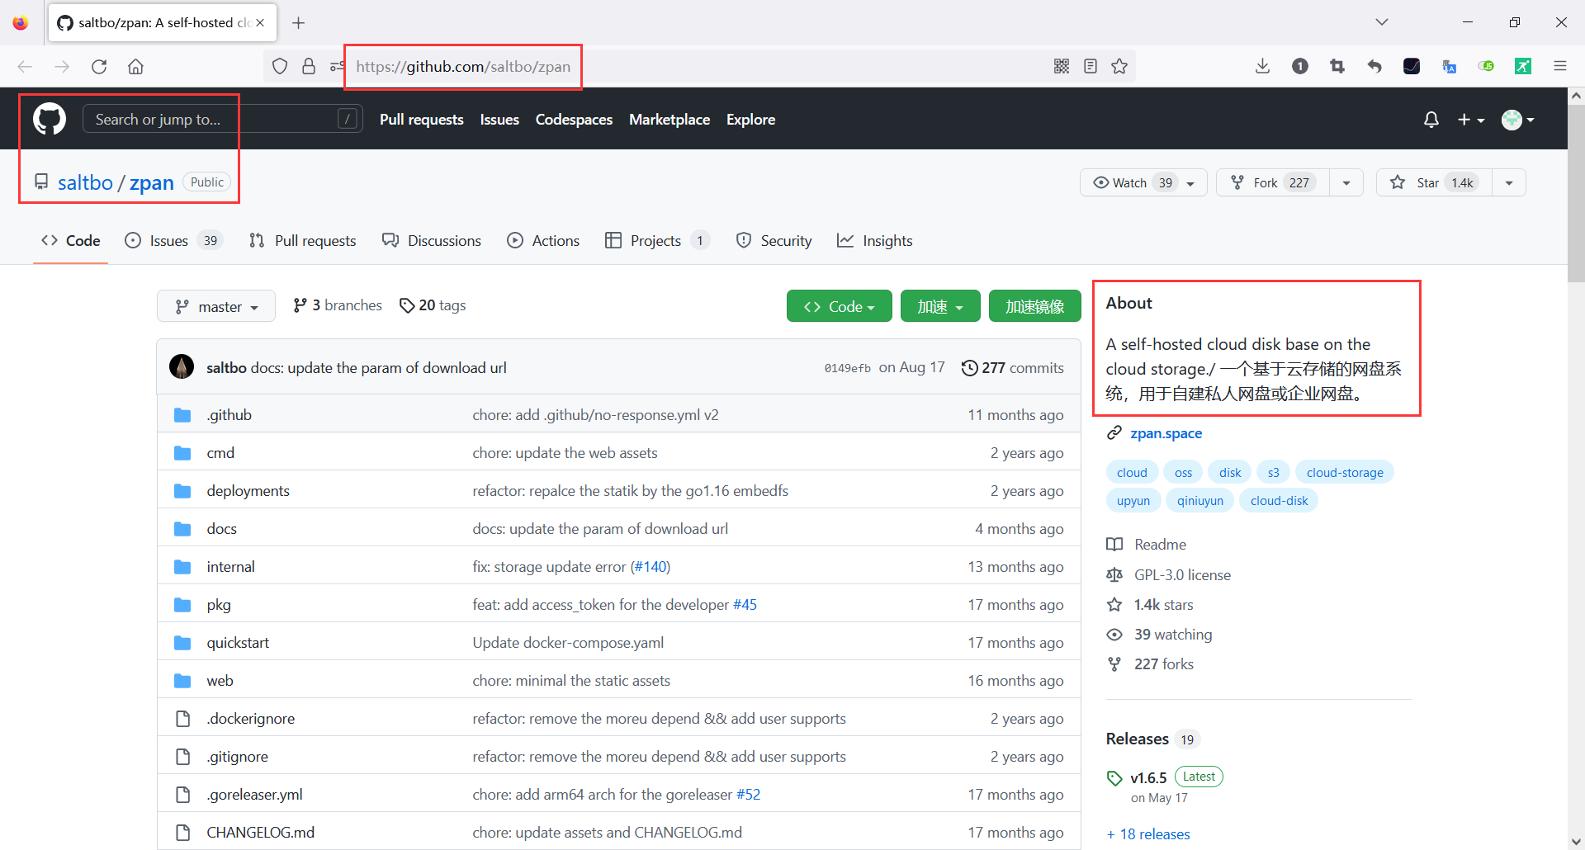Open the QR code icon in address bar
Image resolution: width=1585 pixels, height=850 pixels.
tap(1062, 67)
